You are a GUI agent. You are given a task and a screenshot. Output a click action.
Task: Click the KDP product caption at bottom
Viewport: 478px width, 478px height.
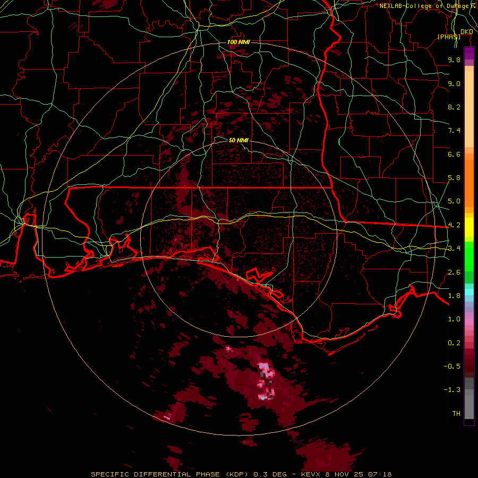coord(241,474)
